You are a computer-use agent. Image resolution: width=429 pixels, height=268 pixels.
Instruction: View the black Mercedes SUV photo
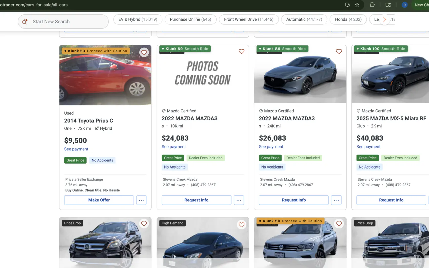(x=105, y=243)
